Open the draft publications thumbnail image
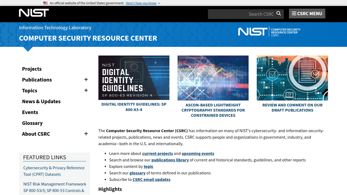The height and width of the screenshot is (195, 347). point(292,78)
